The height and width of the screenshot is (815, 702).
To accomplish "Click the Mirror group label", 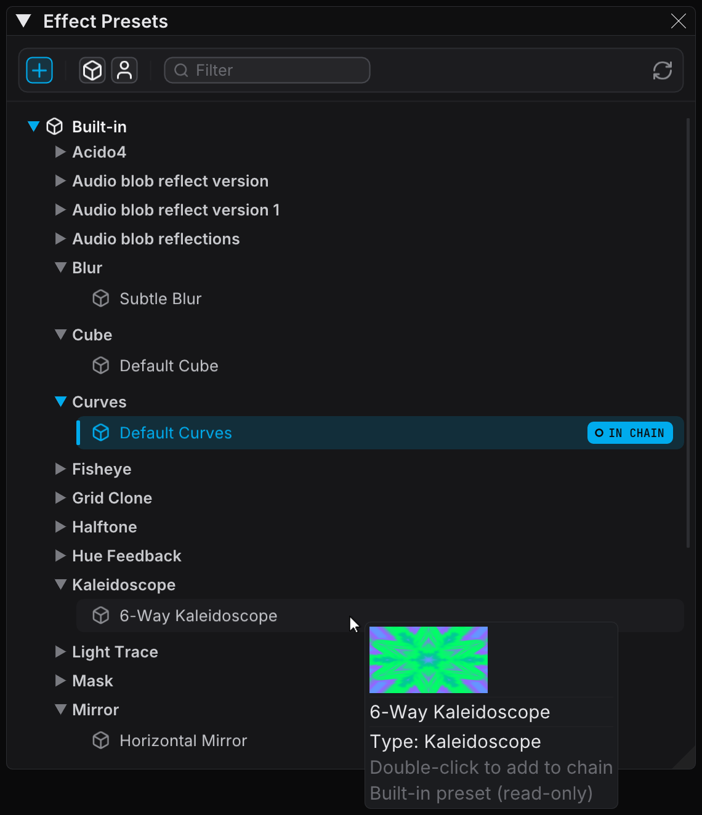I will [95, 710].
